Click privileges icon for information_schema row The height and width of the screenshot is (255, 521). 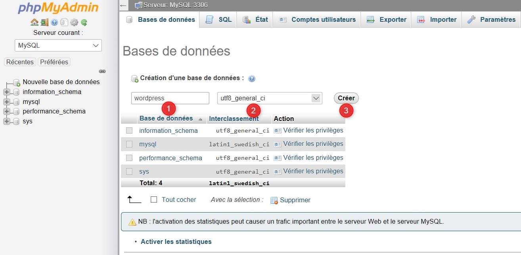click(x=278, y=130)
